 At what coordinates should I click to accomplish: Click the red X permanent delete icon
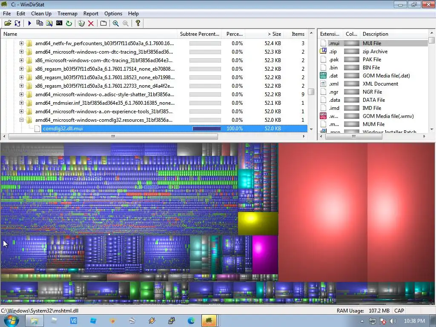[x=91, y=23]
